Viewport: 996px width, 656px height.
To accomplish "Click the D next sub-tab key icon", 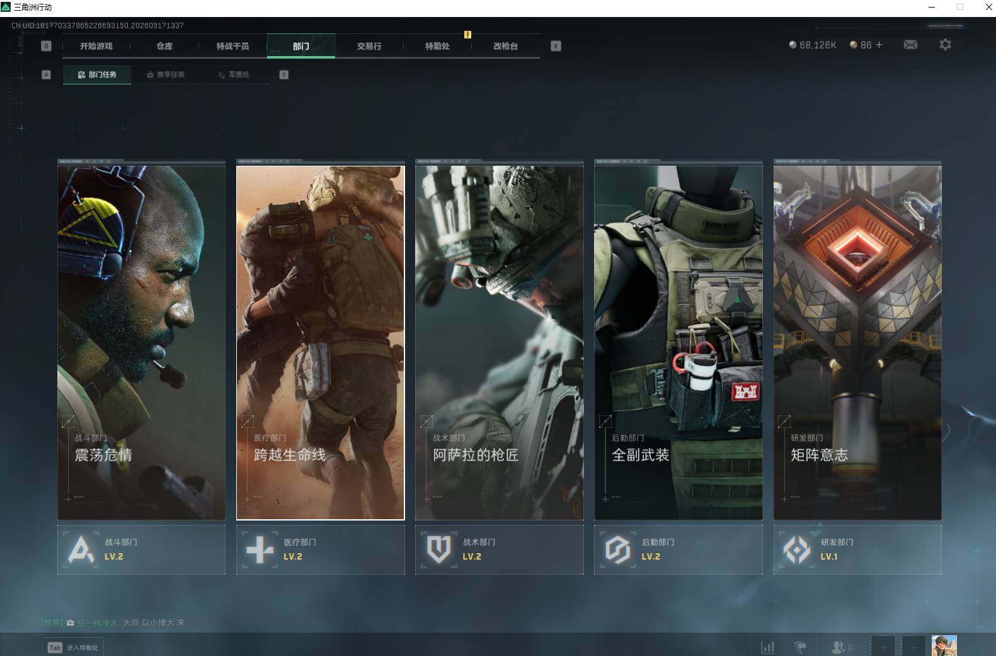I will (x=284, y=74).
